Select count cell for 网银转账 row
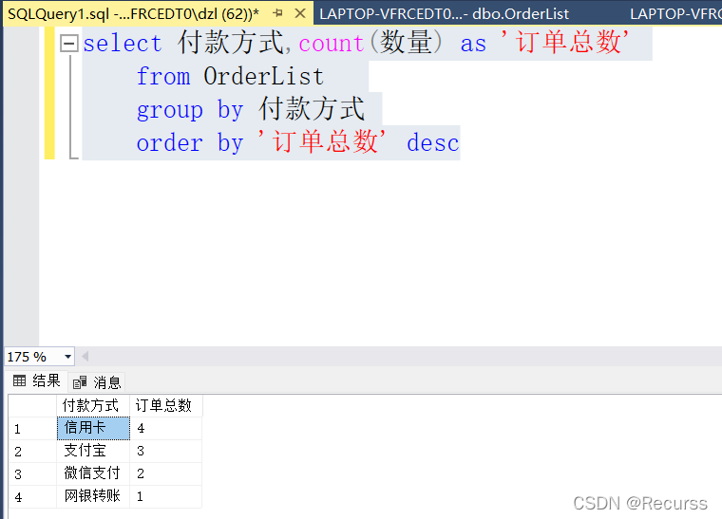 (165, 496)
